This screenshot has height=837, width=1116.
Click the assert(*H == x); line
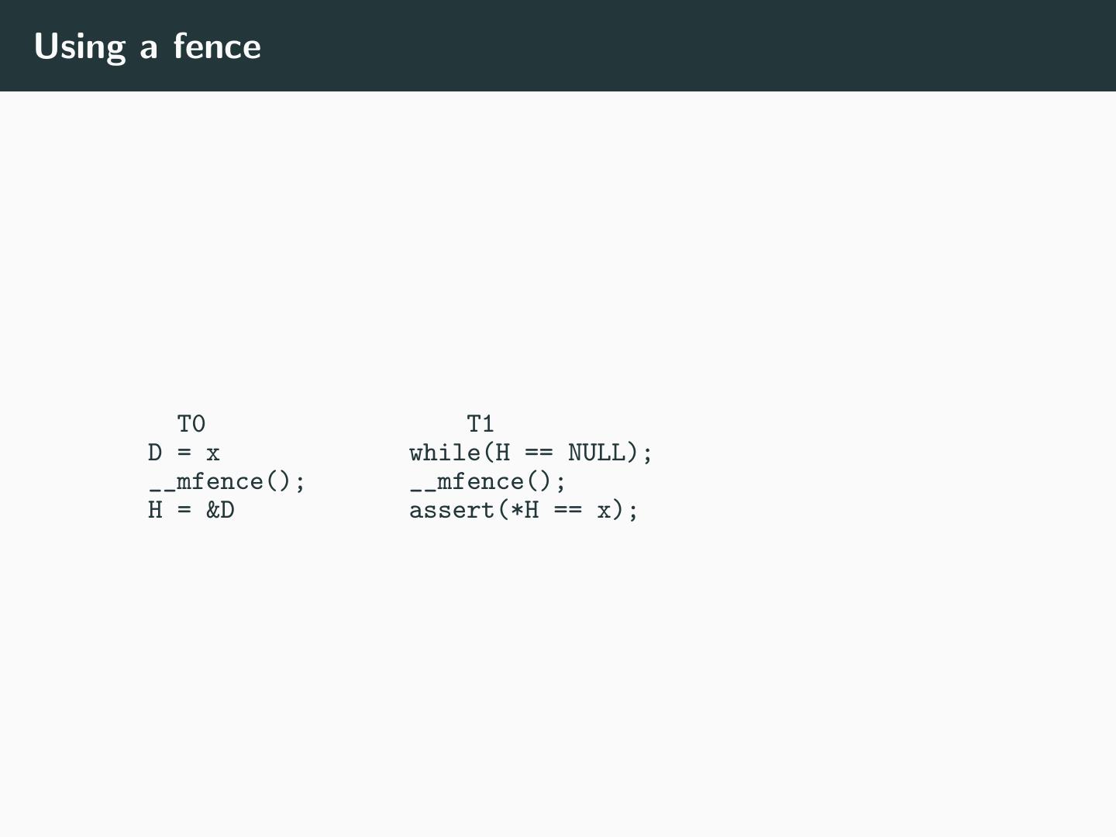pos(524,511)
